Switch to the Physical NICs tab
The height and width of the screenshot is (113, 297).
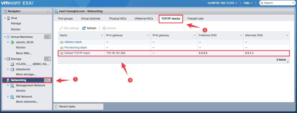point(118,19)
